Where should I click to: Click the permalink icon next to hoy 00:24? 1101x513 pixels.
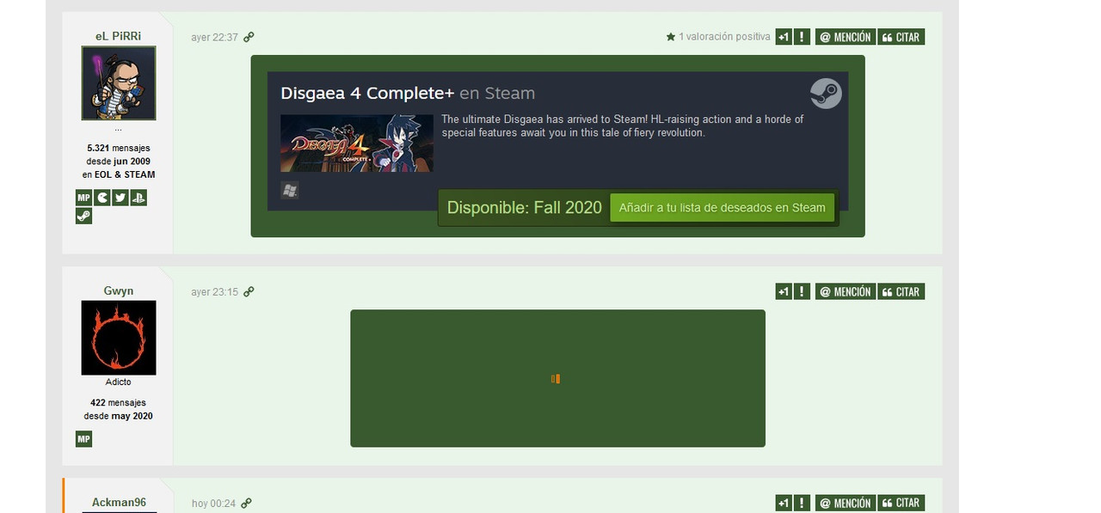(x=246, y=503)
